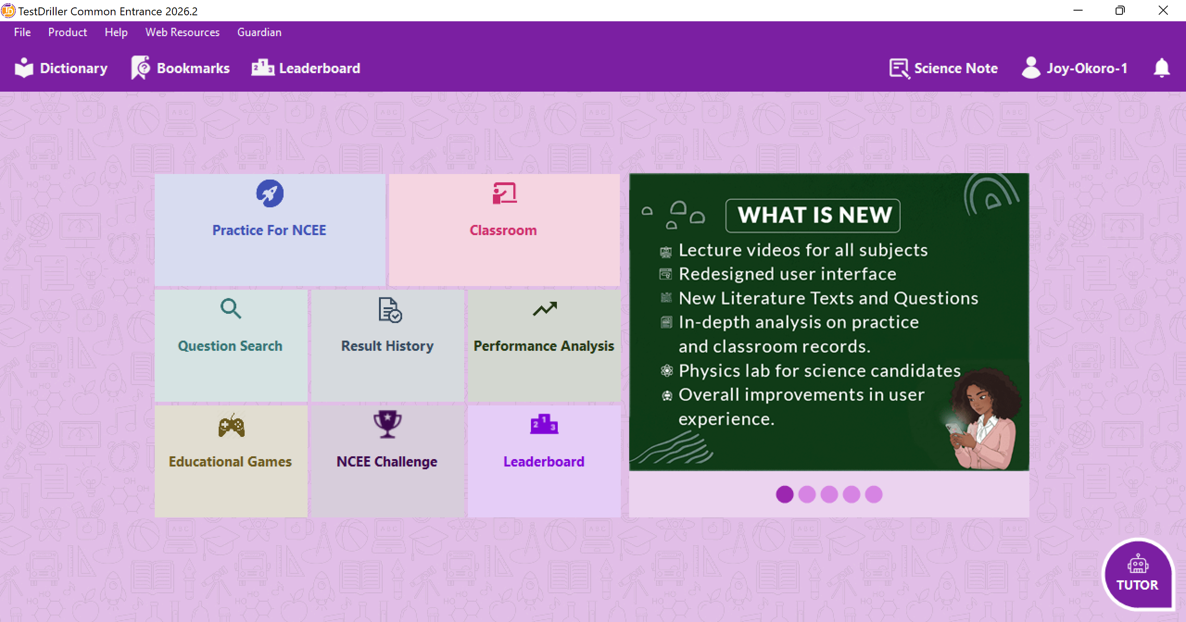Select the second carousel dot
This screenshot has height=622, width=1186.
(x=807, y=494)
